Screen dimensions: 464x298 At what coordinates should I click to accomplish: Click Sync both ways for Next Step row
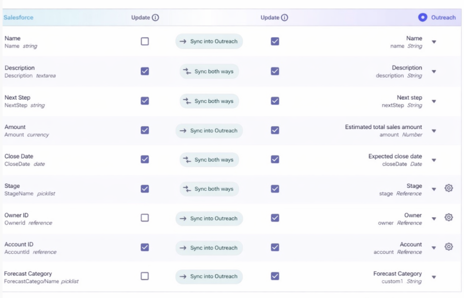[x=209, y=101]
